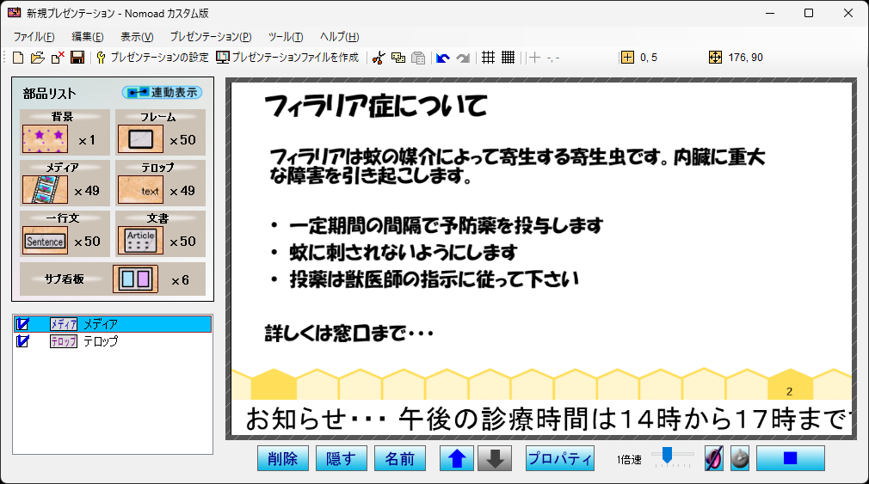Click the yellow position icon showing 0, 5
This screenshot has width=869, height=484.
[x=627, y=58]
